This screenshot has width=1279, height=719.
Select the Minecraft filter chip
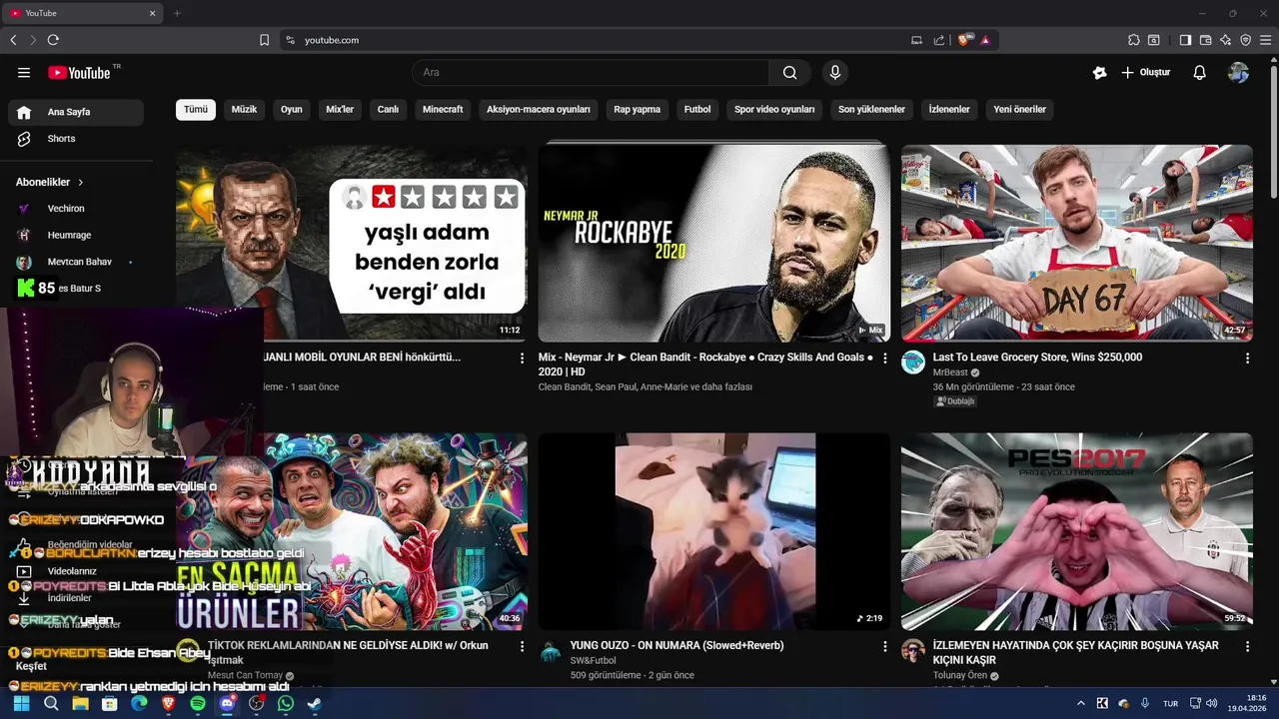443,110
